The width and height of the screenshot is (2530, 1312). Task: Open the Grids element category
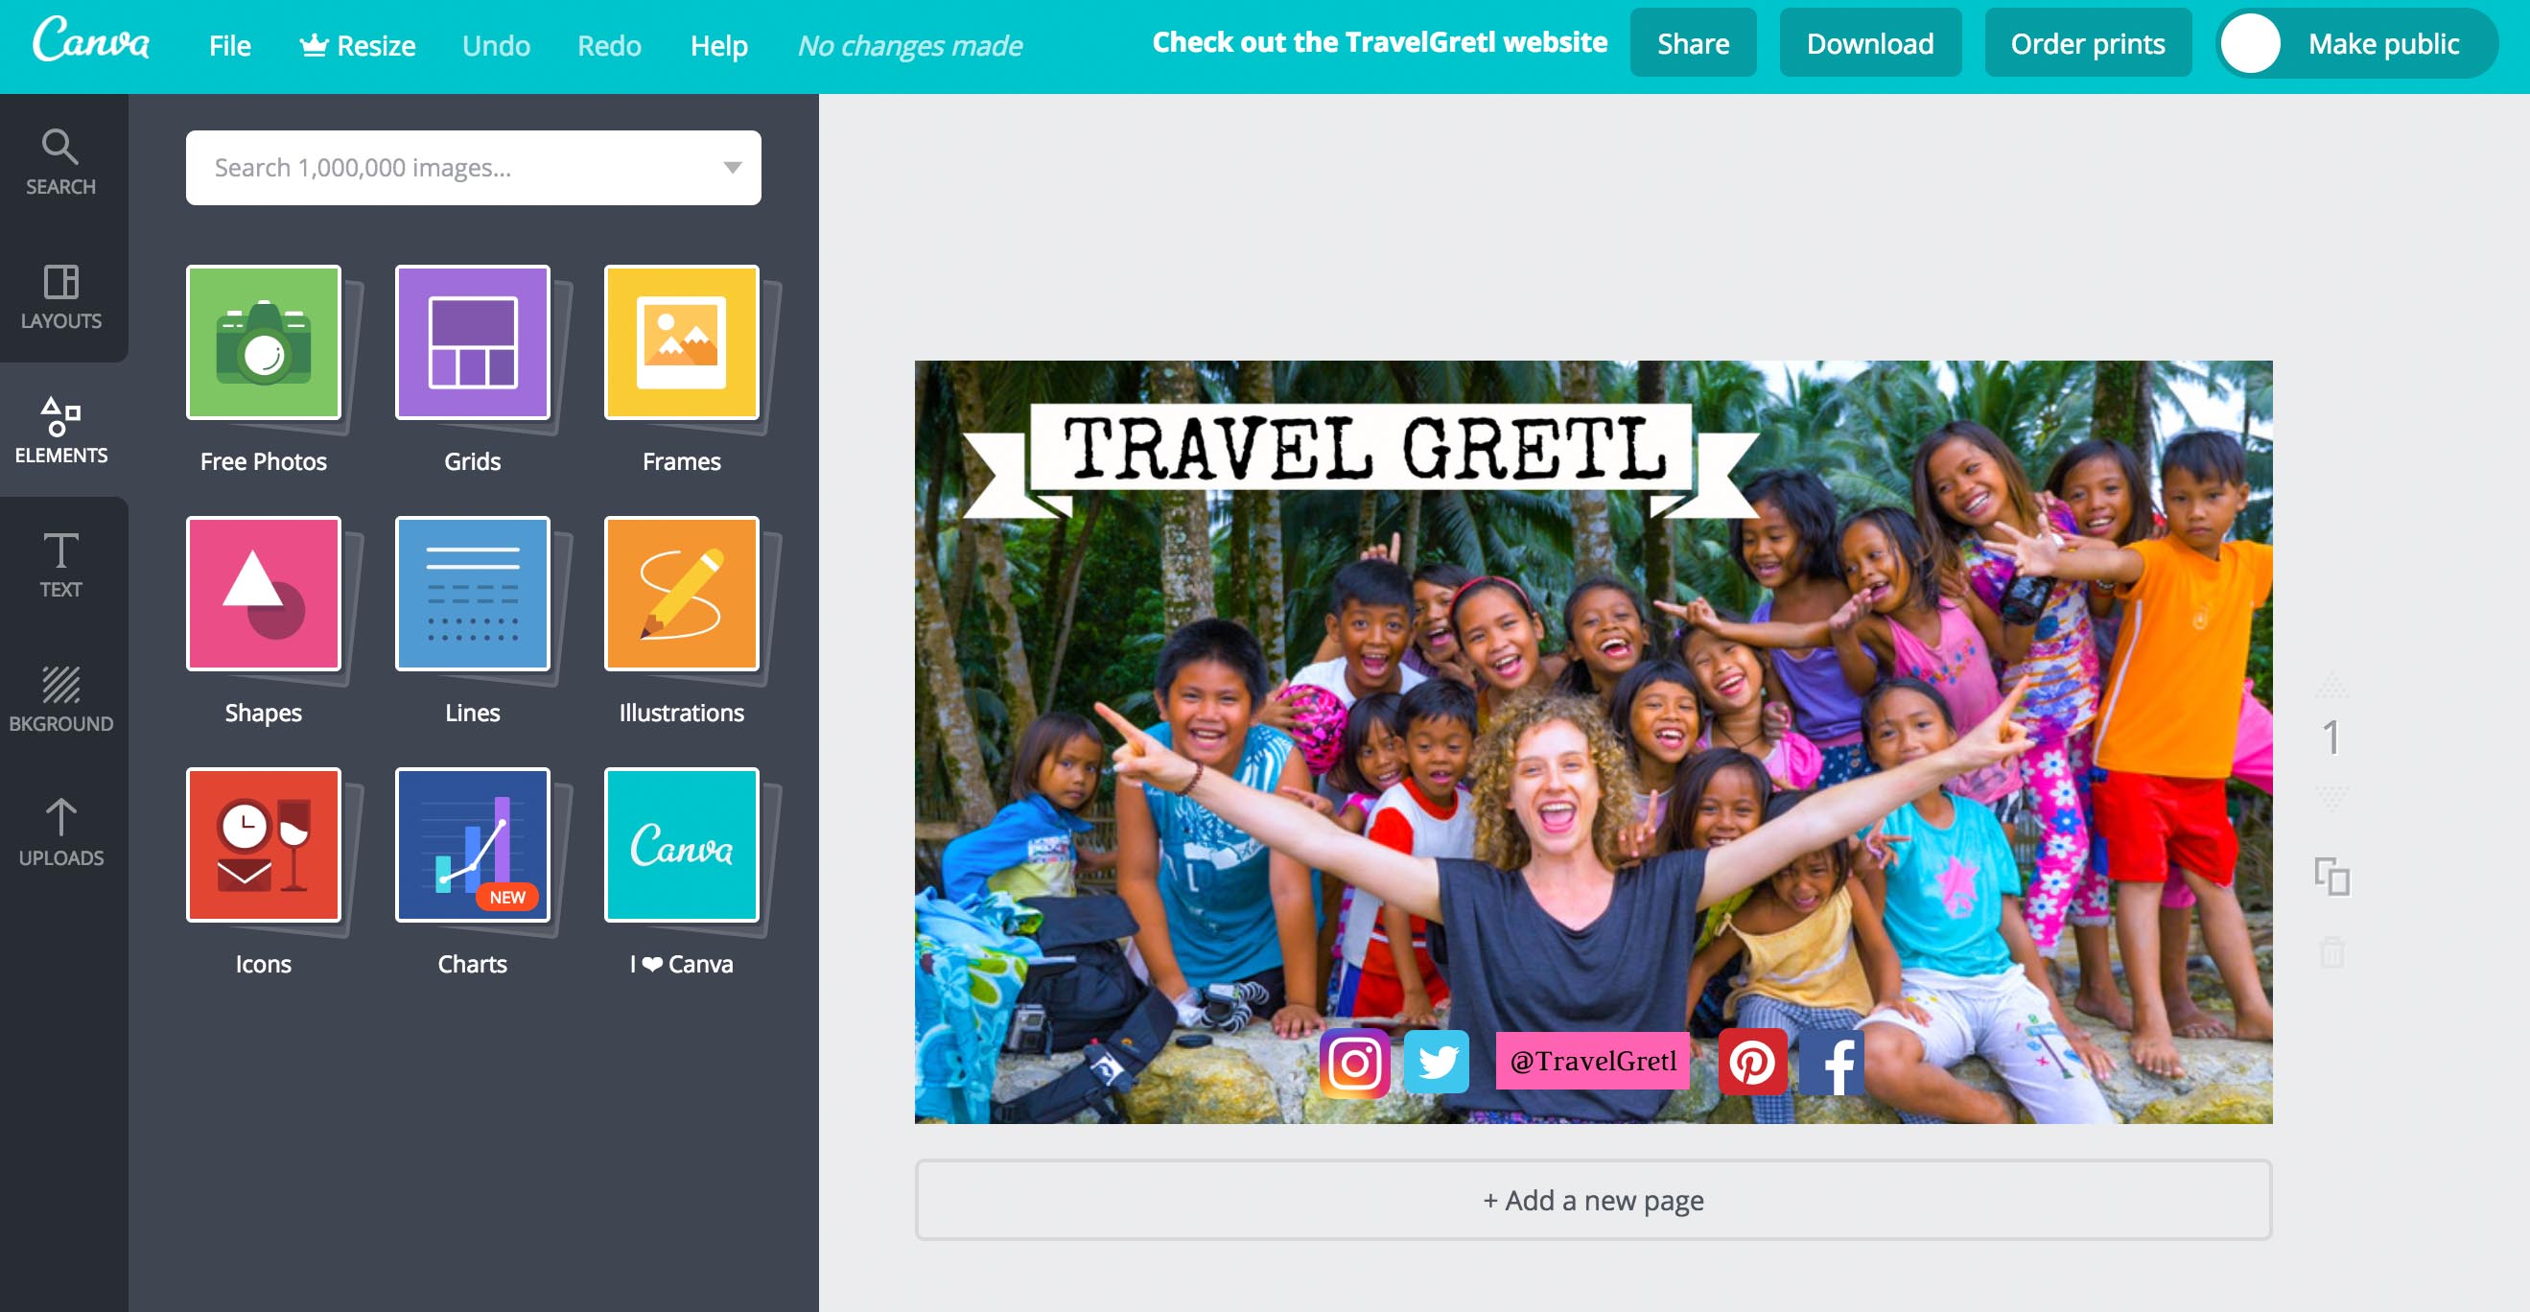[x=473, y=341]
